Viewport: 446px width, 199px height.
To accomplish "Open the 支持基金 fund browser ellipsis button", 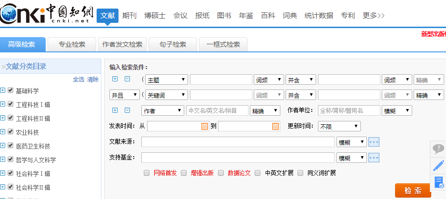I will point(374,158).
